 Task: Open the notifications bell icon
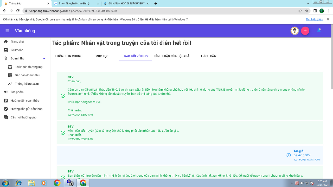319,31
